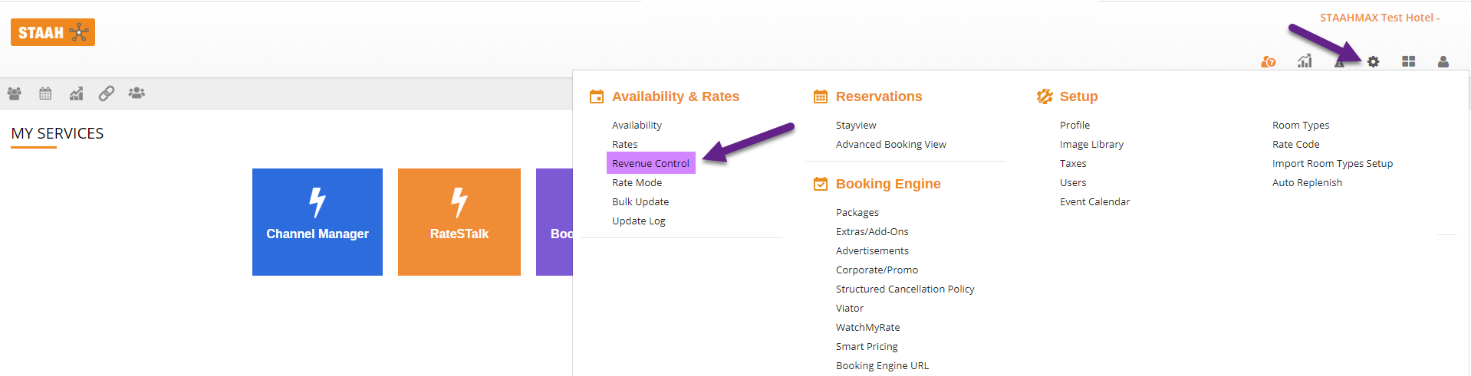Screen dimensions: 1471x376
Task: Click the STAAH logo
Action: [53, 32]
